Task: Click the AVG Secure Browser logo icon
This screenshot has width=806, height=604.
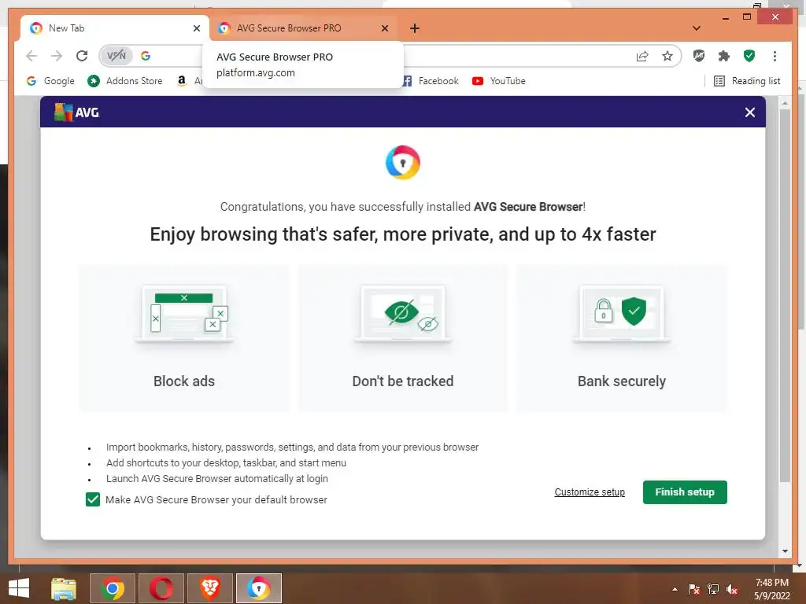Action: tap(403, 163)
